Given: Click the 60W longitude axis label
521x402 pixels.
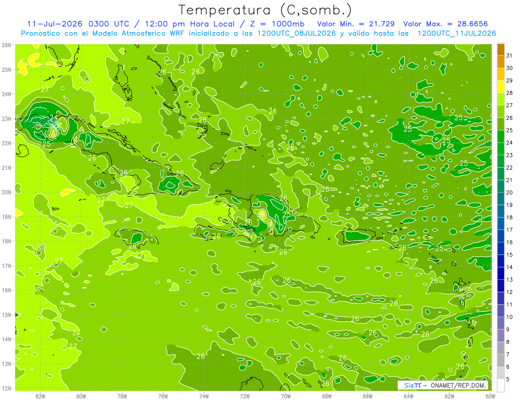Looking at the screenshot, I should click(x=491, y=396).
